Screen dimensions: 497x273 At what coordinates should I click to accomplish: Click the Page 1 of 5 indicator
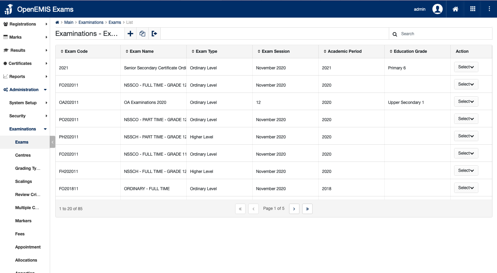[x=274, y=208]
